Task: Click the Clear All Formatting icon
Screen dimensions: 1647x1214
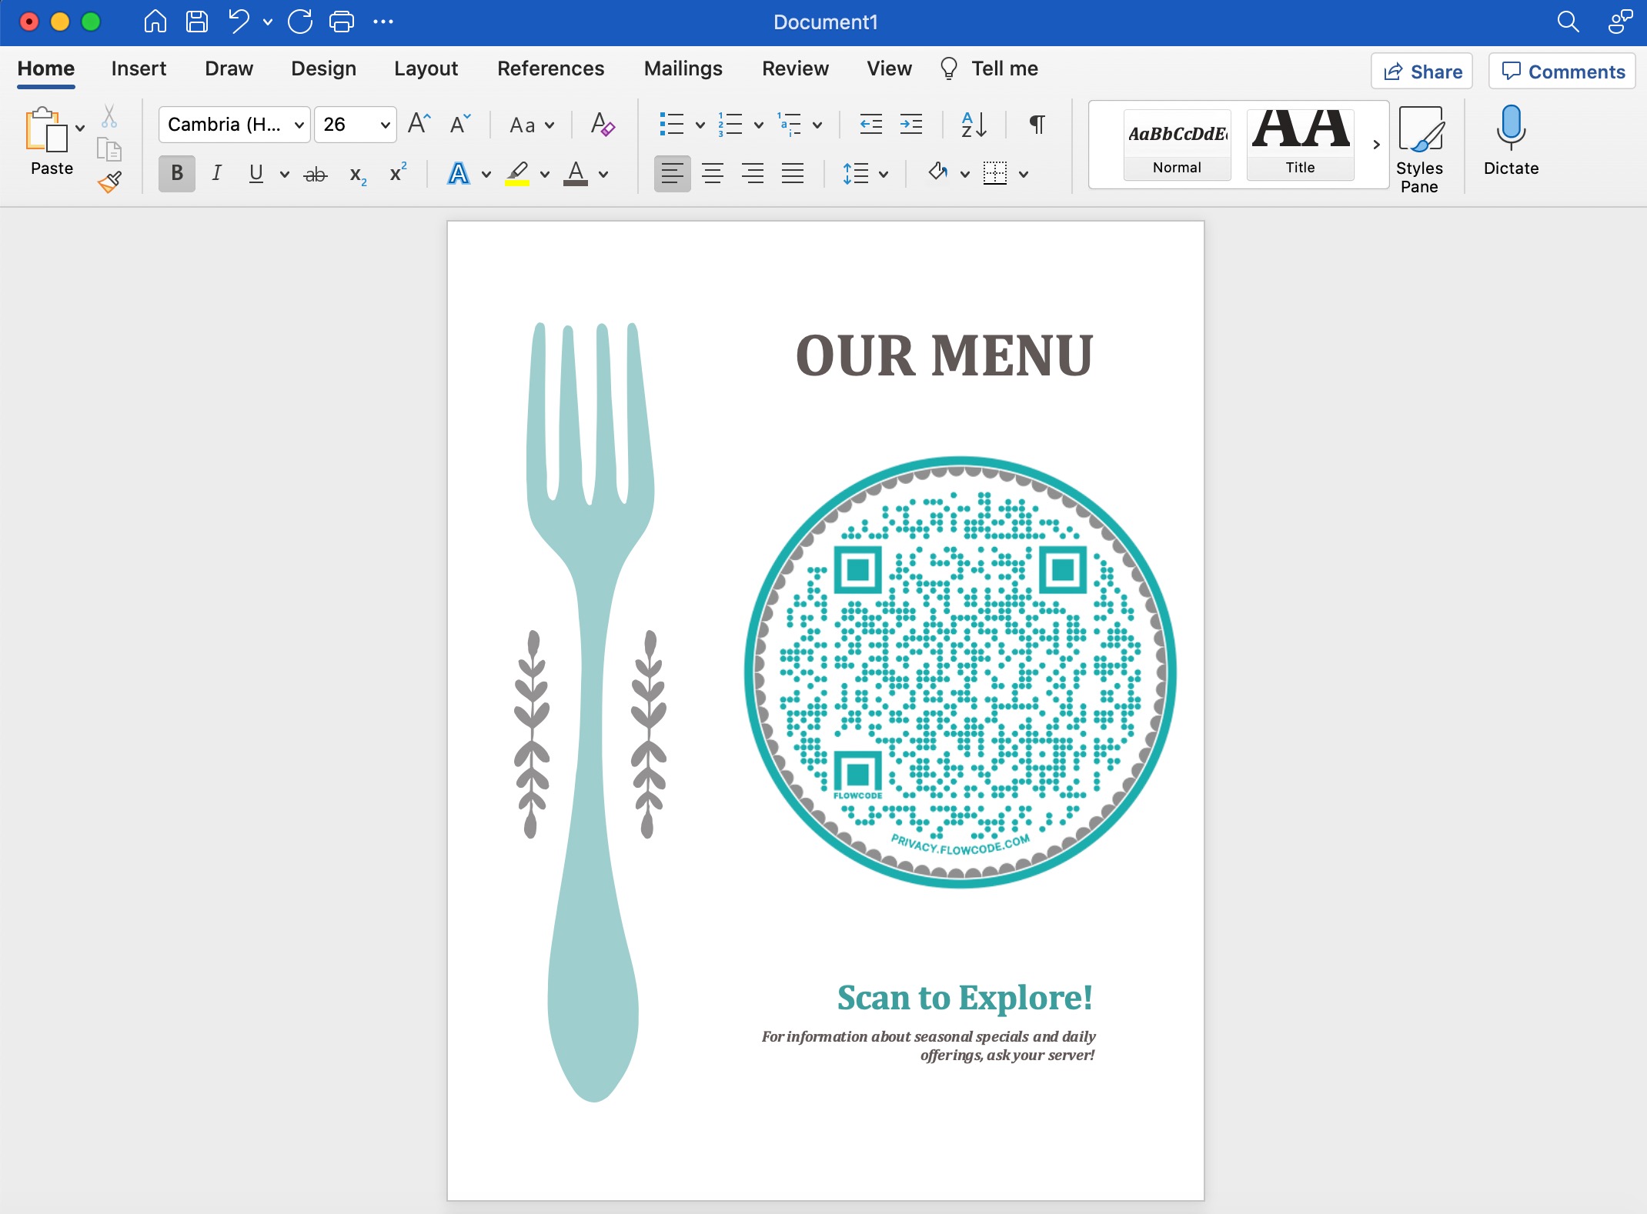Action: click(x=602, y=125)
